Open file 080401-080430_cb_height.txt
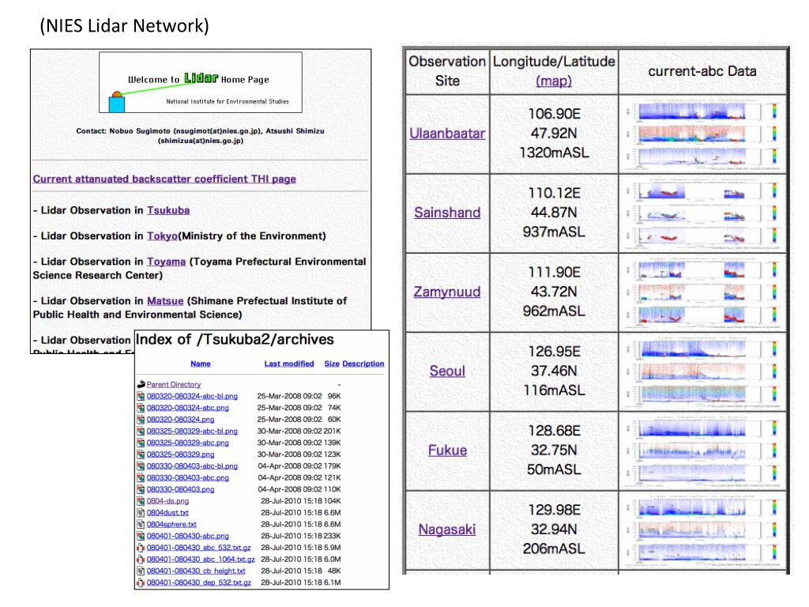The image size is (809, 607). point(196,571)
